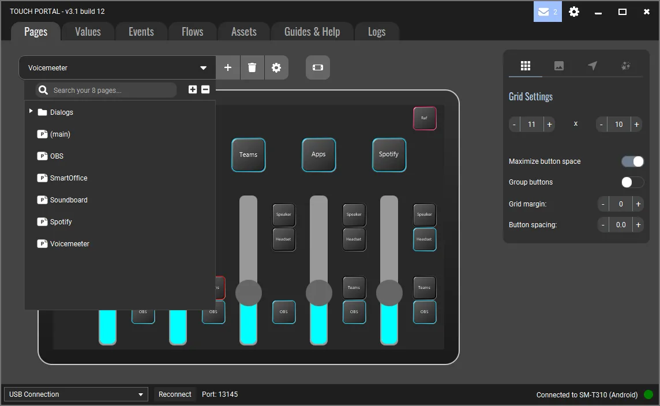The width and height of the screenshot is (660, 406).
Task: Click the add new page plus icon
Action: click(x=228, y=67)
